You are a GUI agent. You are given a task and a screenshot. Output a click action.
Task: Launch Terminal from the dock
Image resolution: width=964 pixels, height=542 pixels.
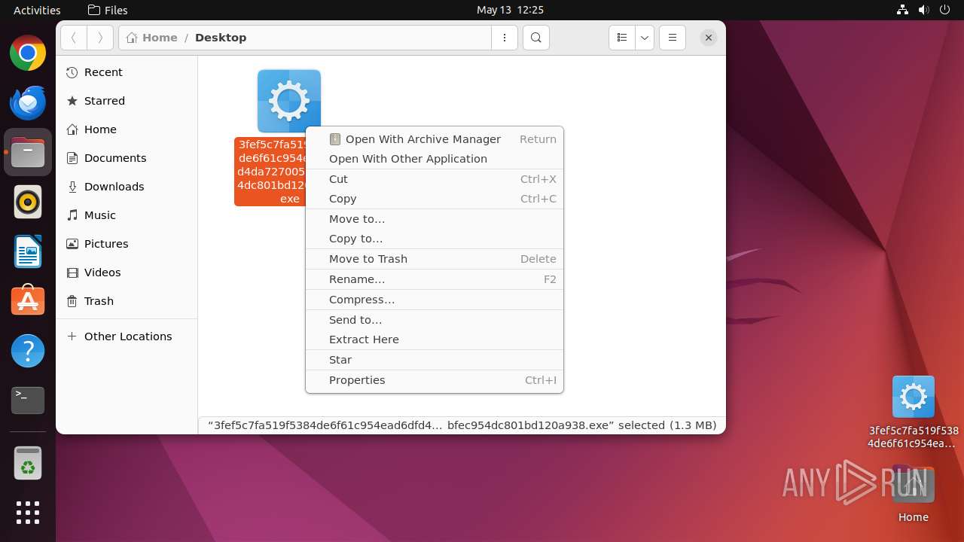pos(28,400)
